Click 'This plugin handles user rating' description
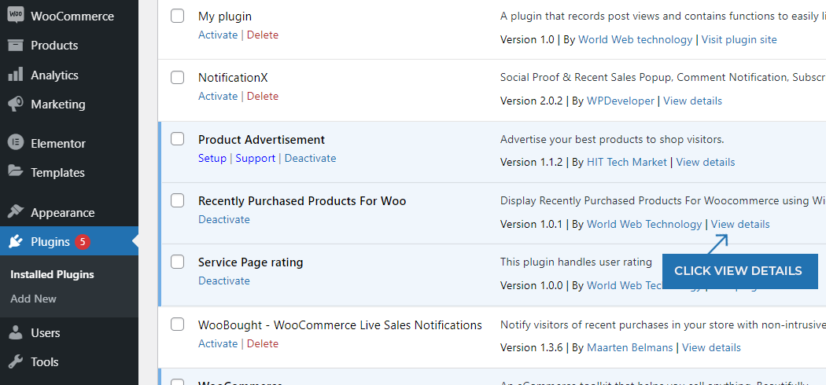 pos(577,262)
